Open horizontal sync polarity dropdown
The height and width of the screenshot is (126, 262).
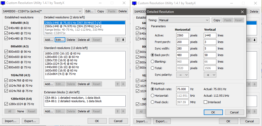(183, 75)
